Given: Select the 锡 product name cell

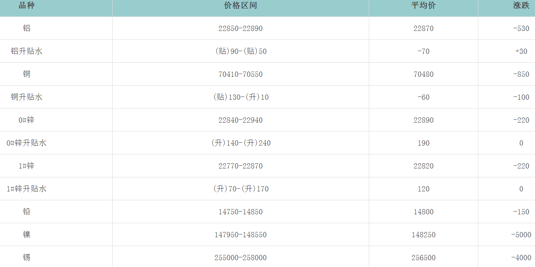Looking at the screenshot, I should [27, 258].
